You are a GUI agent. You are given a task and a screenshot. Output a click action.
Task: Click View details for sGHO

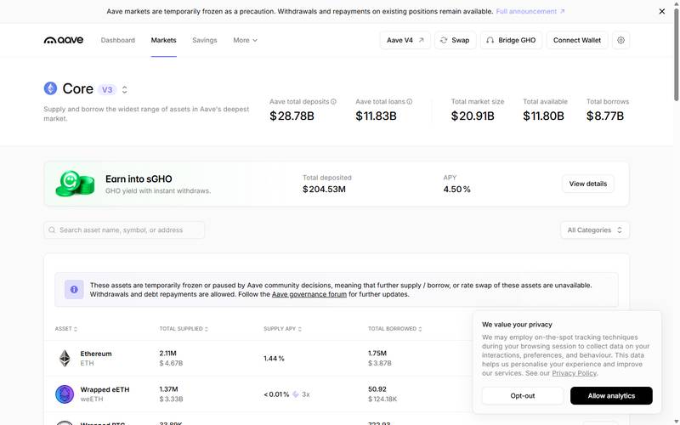click(587, 184)
